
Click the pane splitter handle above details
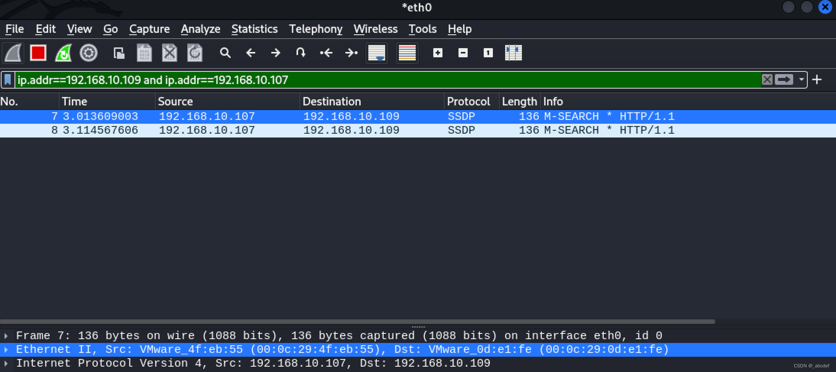coord(418,327)
